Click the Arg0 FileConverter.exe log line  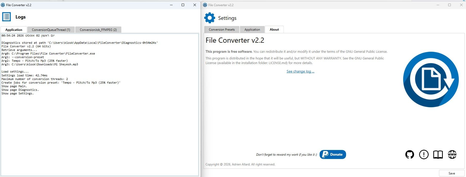(48, 54)
